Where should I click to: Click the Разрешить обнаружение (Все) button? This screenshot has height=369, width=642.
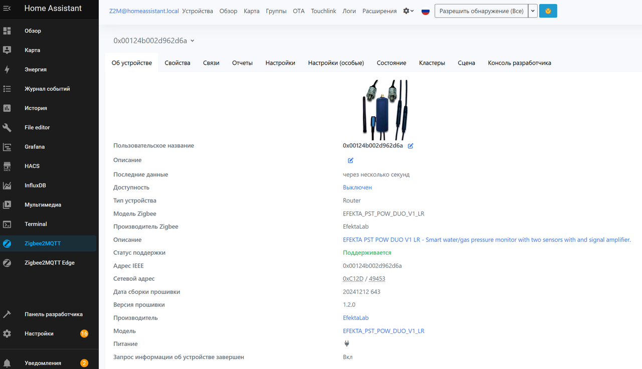[481, 11]
